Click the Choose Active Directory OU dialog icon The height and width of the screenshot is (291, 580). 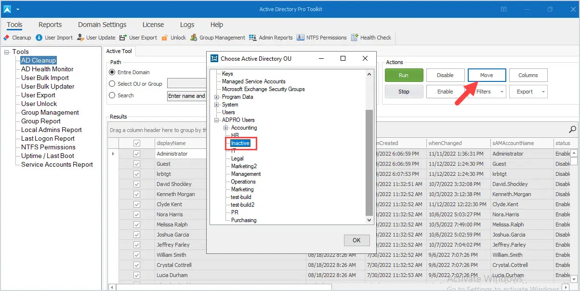coord(214,59)
